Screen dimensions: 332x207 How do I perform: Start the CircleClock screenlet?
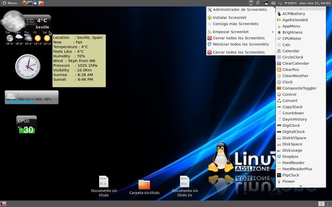(301, 57)
